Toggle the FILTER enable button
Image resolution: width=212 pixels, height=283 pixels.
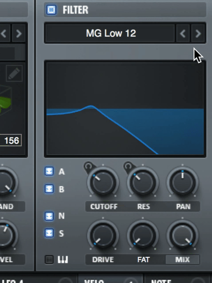pos(51,10)
